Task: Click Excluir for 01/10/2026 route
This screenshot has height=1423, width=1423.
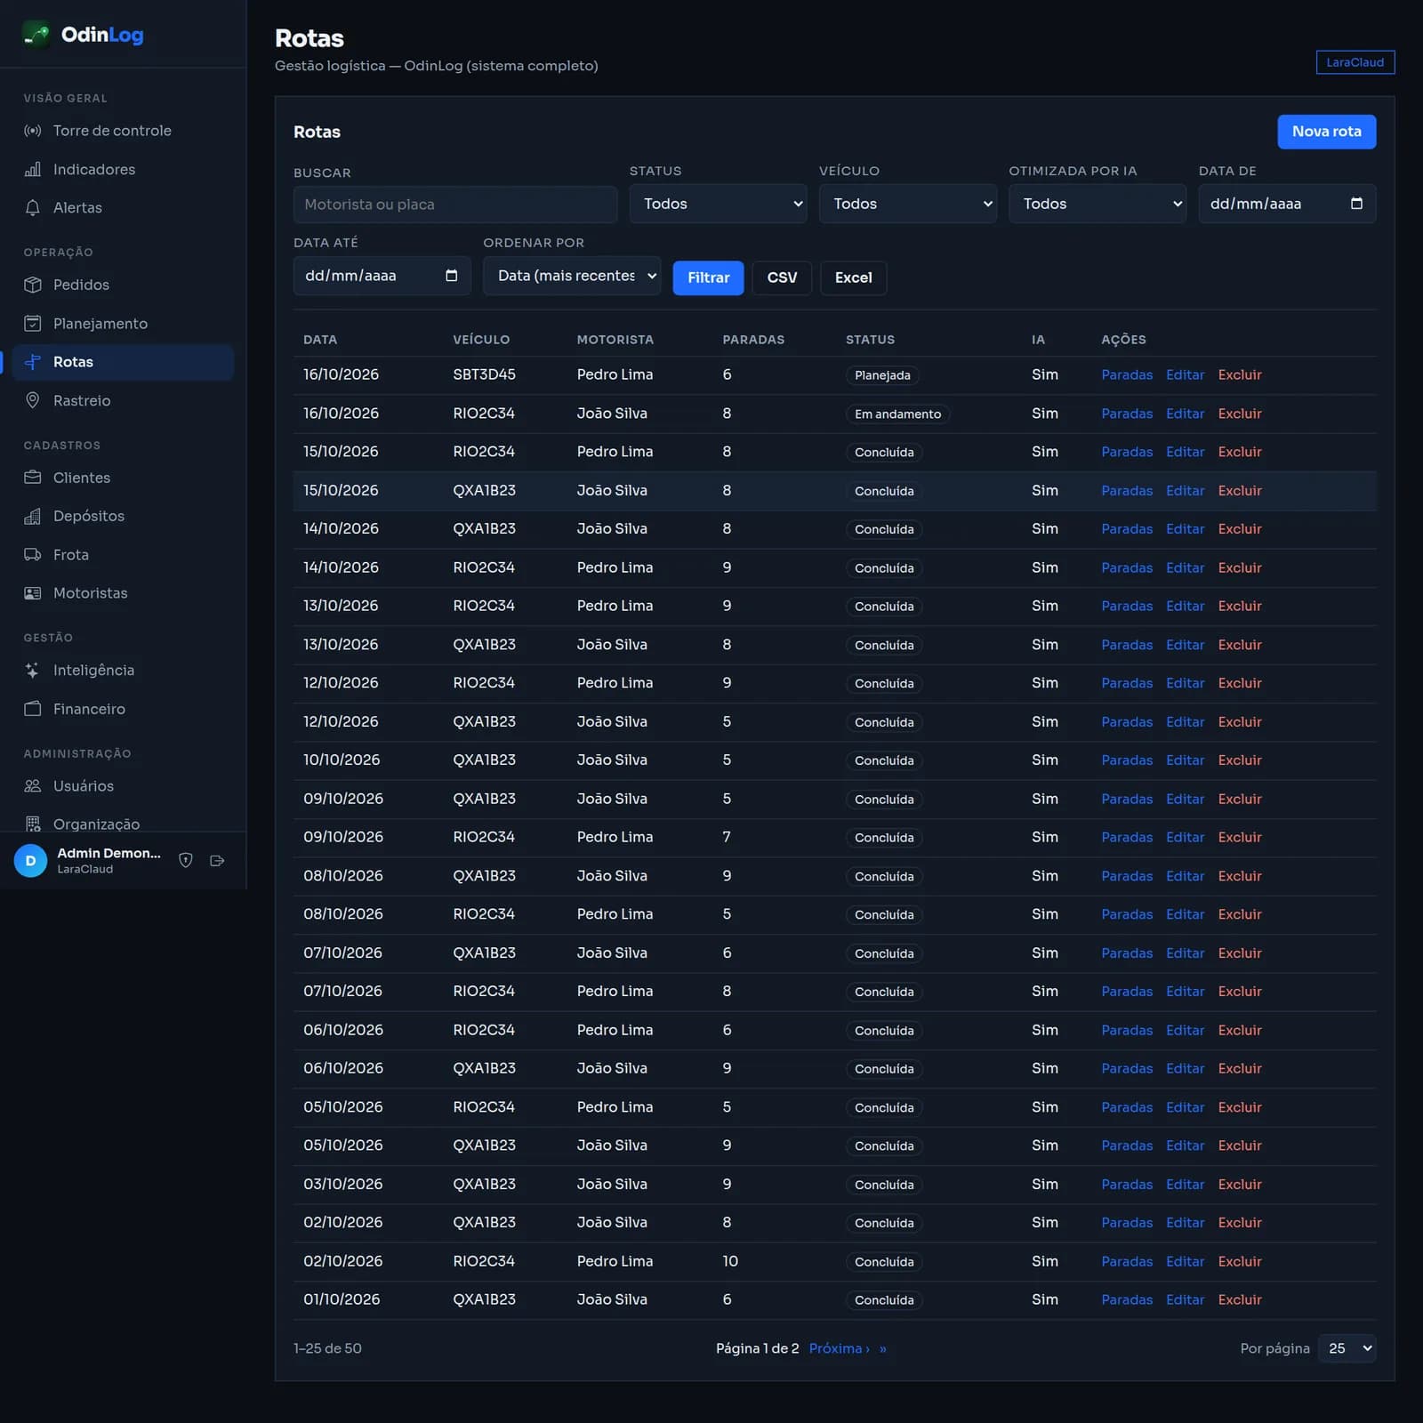Action: tap(1240, 1299)
